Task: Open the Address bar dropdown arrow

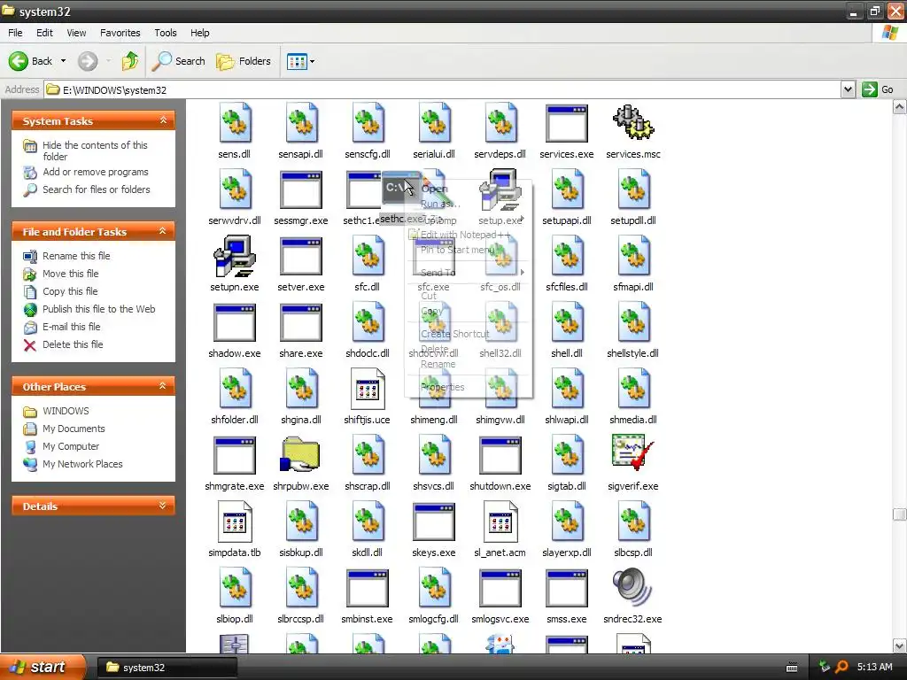Action: pyautogui.click(x=848, y=89)
